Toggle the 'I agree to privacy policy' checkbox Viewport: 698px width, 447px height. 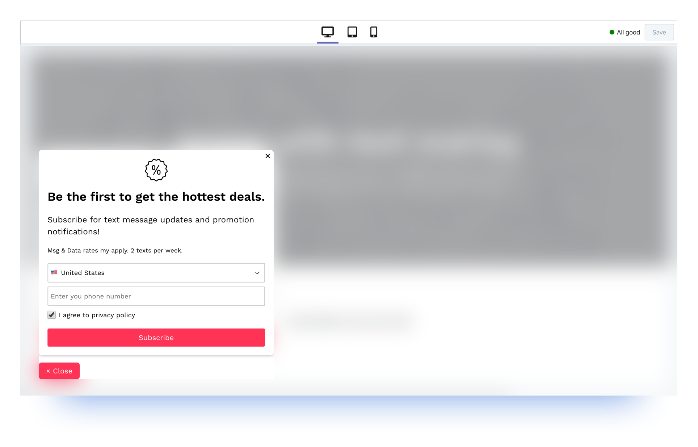coord(51,315)
